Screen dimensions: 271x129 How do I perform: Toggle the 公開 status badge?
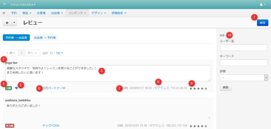click(8, 88)
